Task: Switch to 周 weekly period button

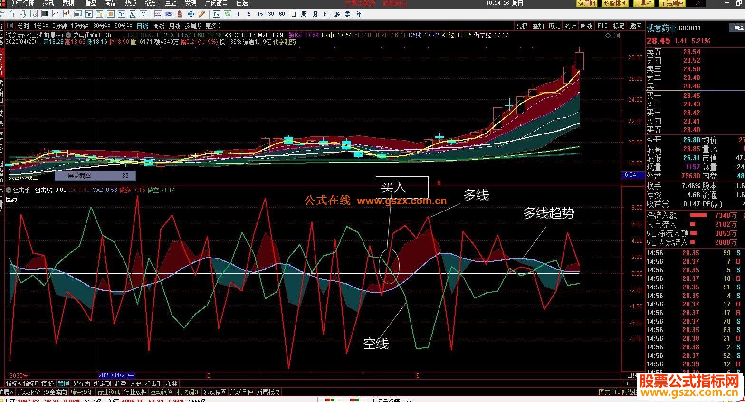Action: [304, 14]
